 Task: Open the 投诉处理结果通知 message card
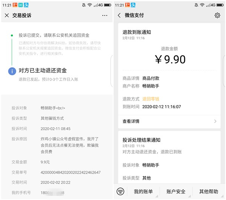pos(169,157)
